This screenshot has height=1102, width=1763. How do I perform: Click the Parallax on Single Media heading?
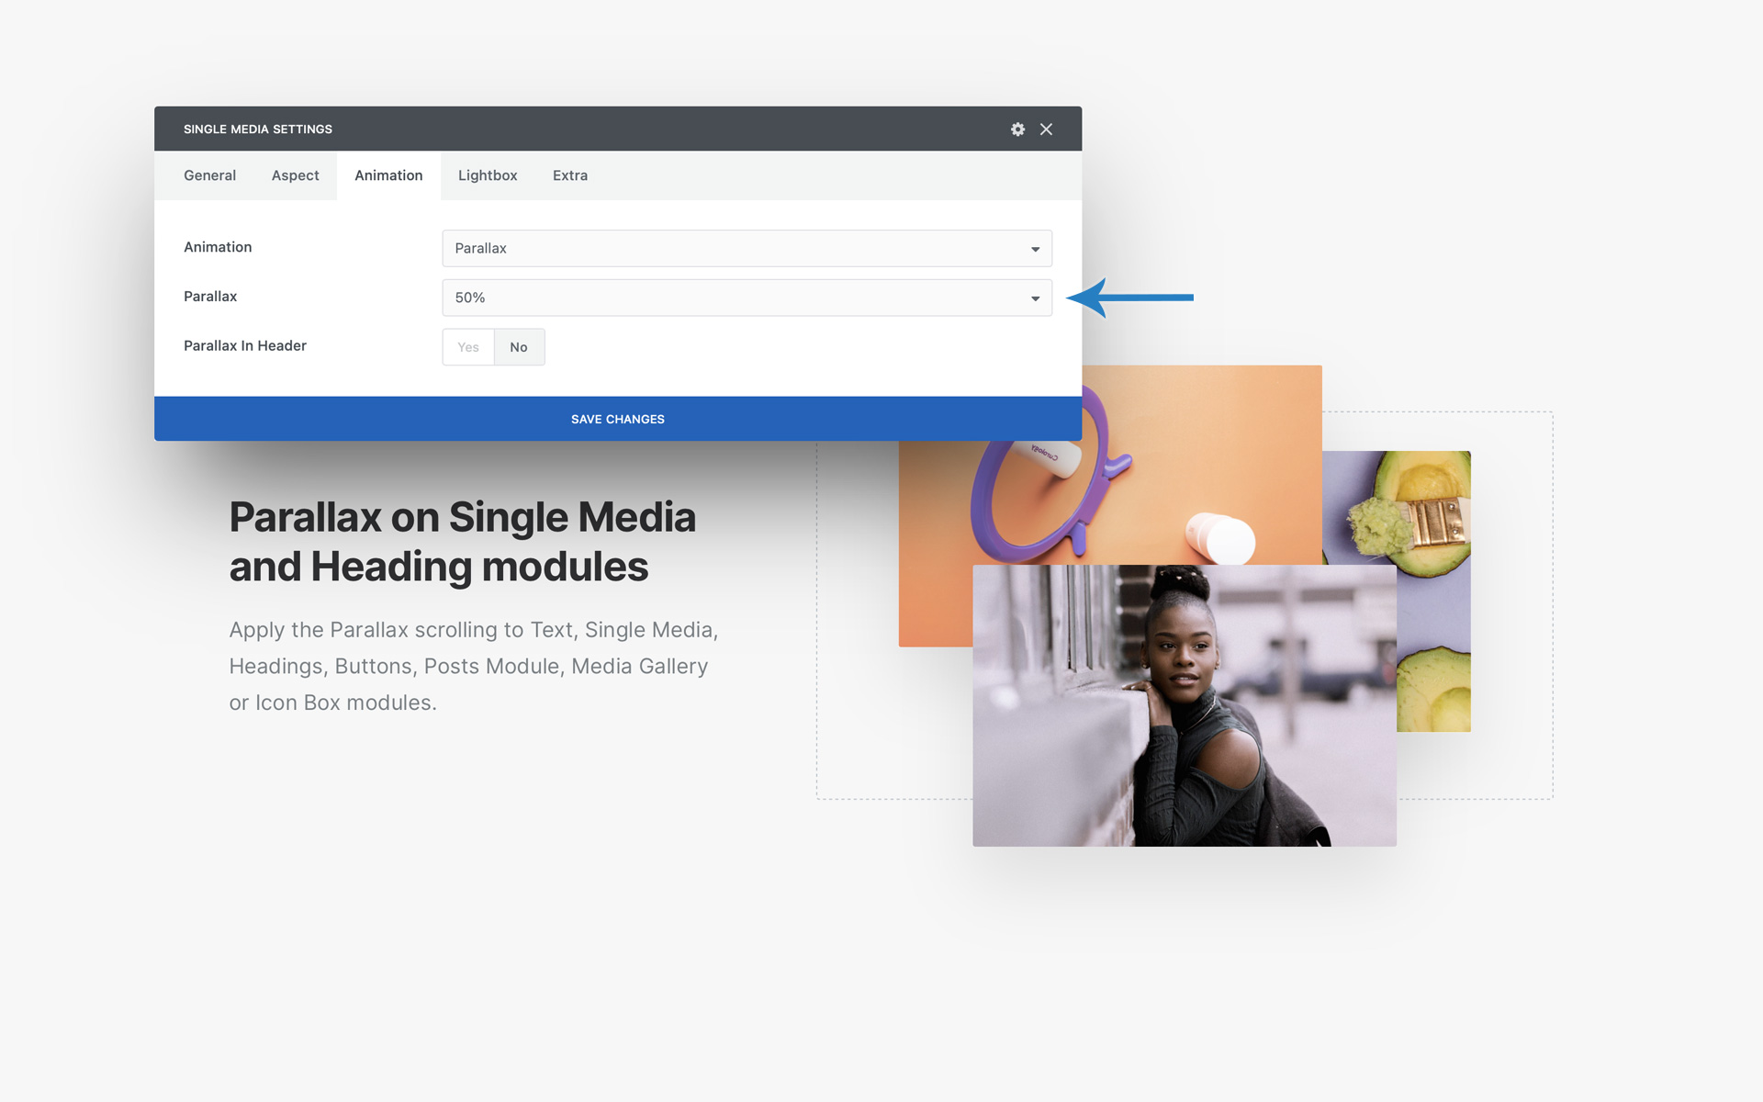[462, 542]
